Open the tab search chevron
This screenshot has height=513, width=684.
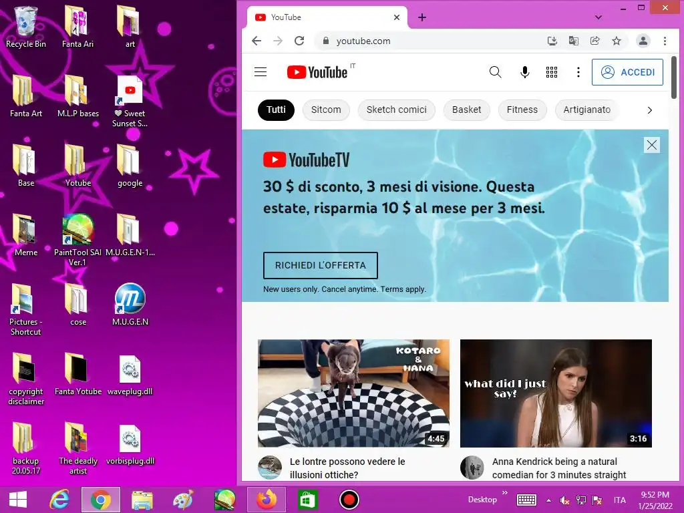(598, 17)
